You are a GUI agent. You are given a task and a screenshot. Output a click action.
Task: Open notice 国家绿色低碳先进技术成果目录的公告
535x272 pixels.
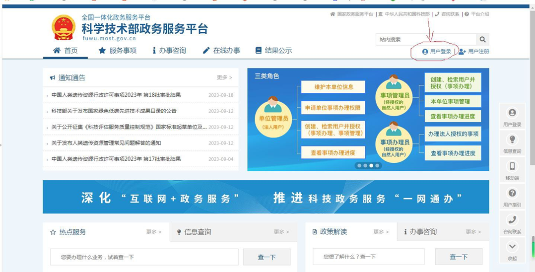click(x=114, y=111)
